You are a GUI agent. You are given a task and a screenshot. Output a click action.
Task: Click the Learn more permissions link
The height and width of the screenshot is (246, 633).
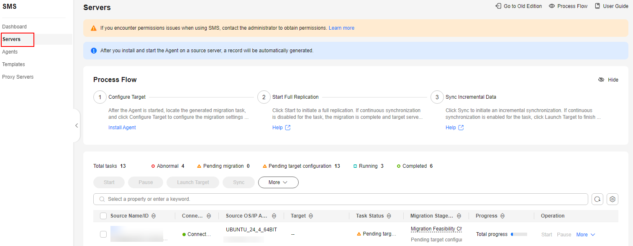point(341,28)
